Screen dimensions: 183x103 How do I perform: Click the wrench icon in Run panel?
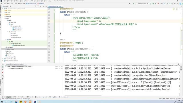tap(3, 70)
